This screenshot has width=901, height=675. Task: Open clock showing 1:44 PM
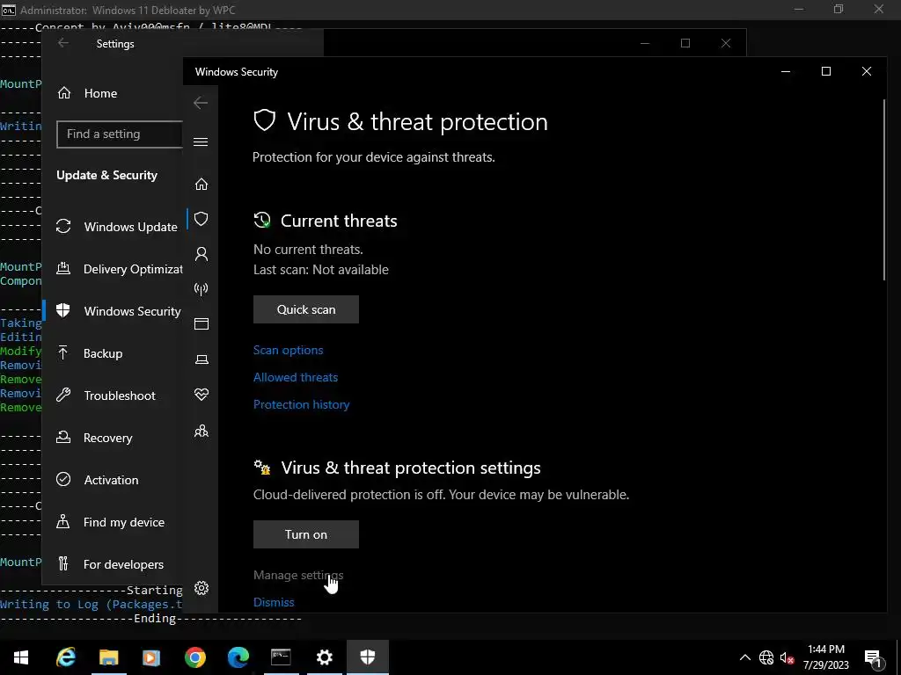coord(825,657)
